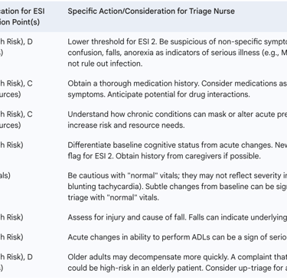The width and height of the screenshot is (287, 280).
Task: Select the 'Understand how chronic conditions can mask' row
Action: (x=178, y=119)
